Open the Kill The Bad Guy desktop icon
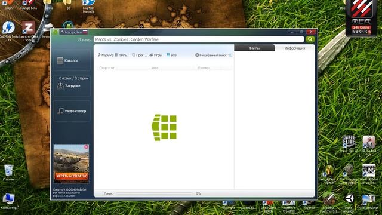 369,145
